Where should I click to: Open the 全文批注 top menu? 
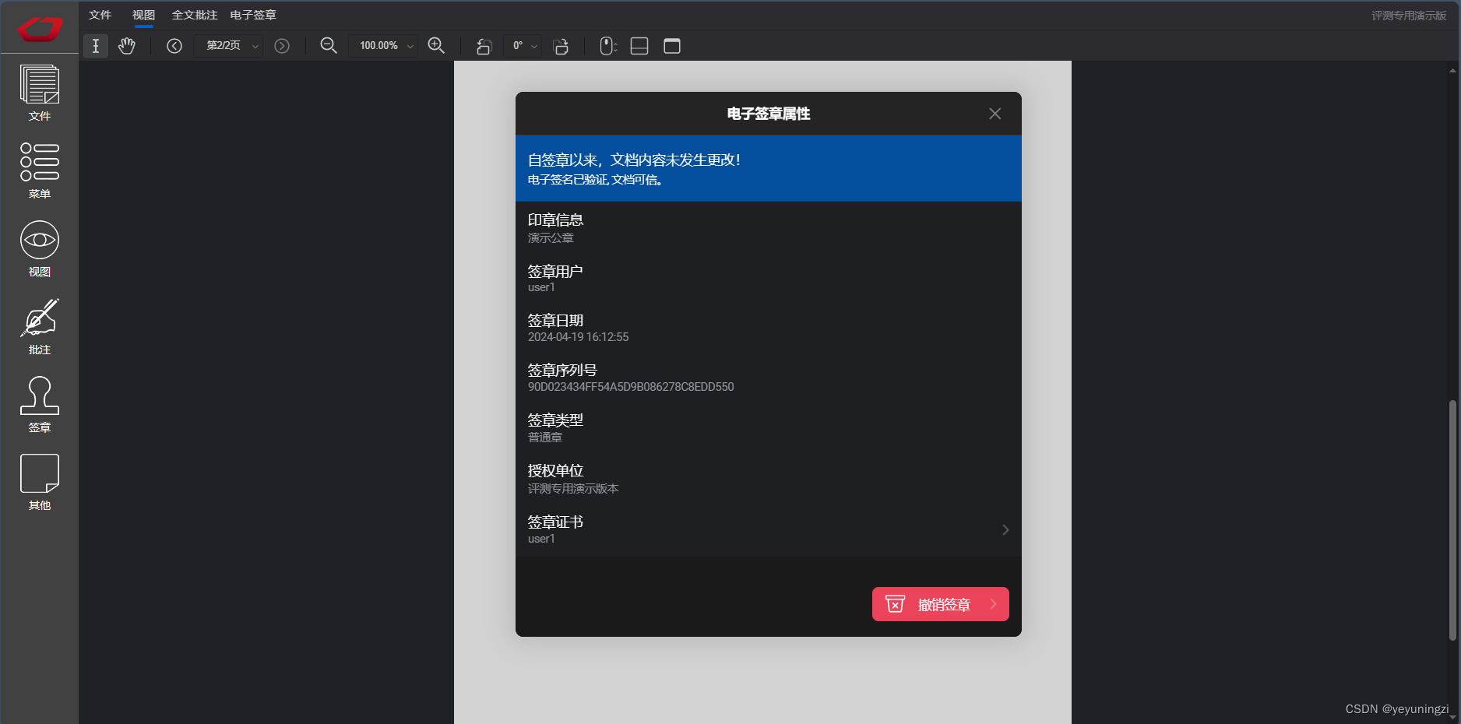(x=195, y=15)
